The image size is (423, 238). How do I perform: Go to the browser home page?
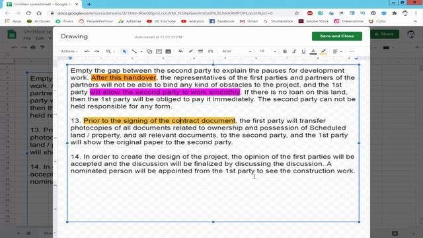(39, 13)
